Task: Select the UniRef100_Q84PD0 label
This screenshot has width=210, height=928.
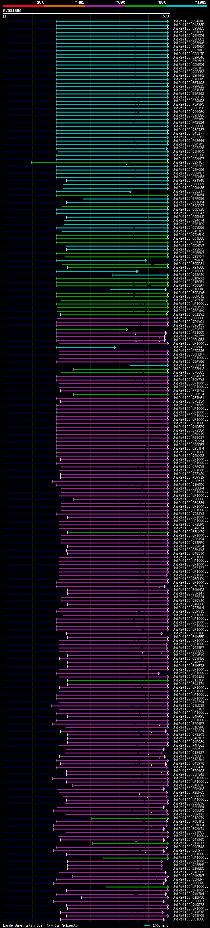Action: click(188, 46)
